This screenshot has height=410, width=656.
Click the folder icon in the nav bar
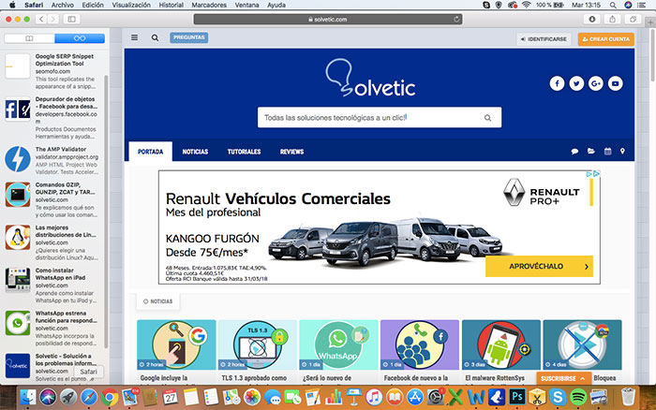[x=590, y=152]
